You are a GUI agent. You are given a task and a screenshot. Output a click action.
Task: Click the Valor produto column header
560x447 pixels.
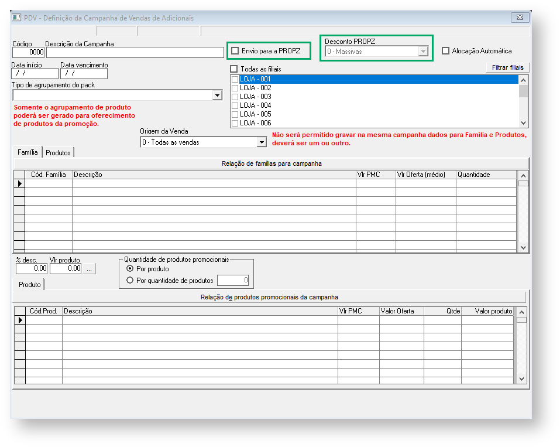click(x=487, y=311)
